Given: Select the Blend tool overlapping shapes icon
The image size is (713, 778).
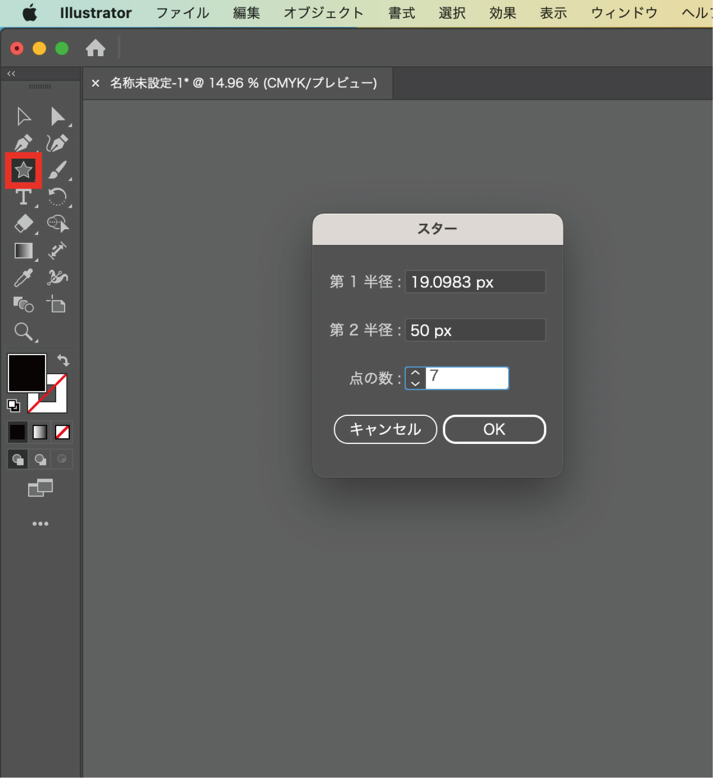Looking at the screenshot, I should 23,304.
